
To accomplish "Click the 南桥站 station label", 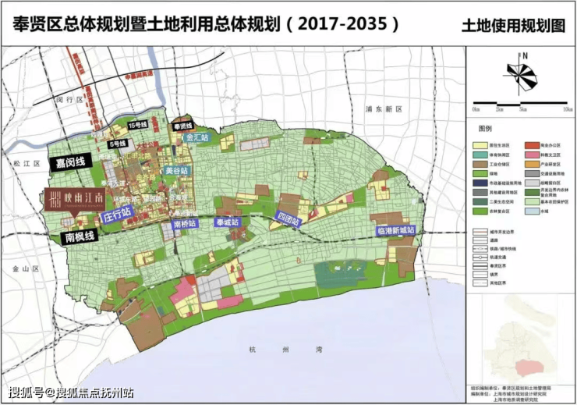I will coord(186,223).
